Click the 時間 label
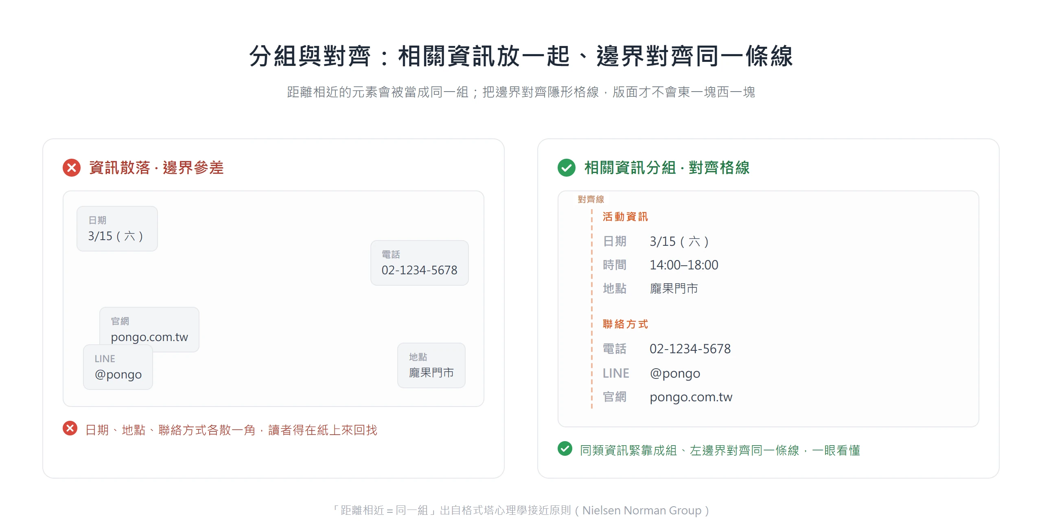Viewport: 1042px width, 527px height. click(615, 265)
